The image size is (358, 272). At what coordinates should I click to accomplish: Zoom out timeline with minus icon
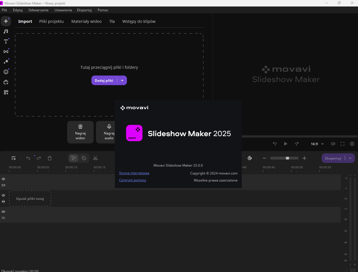pyautogui.click(x=264, y=158)
